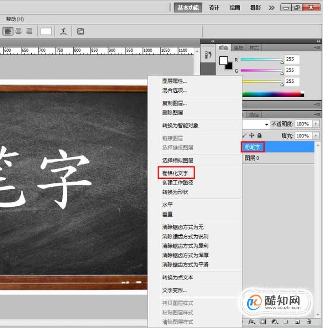This screenshot has height=328, width=323.
Task: Select the left align text icon
Action: click(8, 31)
